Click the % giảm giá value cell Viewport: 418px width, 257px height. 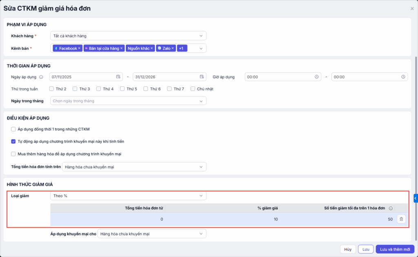(x=223, y=219)
